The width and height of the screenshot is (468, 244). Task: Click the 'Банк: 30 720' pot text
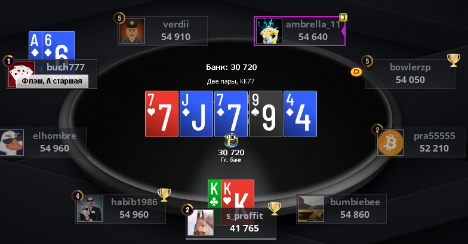(232, 67)
